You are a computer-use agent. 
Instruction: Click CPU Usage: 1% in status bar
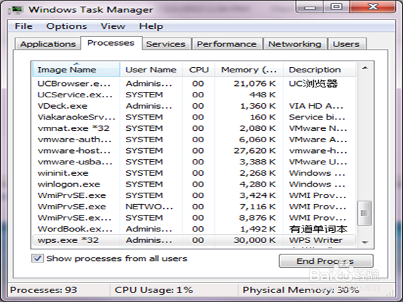click(154, 290)
